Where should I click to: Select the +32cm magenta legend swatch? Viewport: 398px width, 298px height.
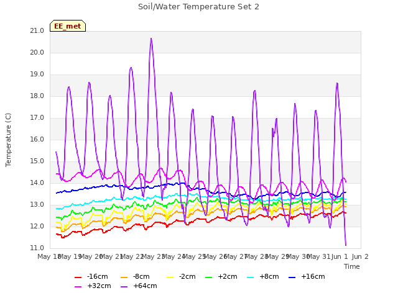tap(78, 287)
